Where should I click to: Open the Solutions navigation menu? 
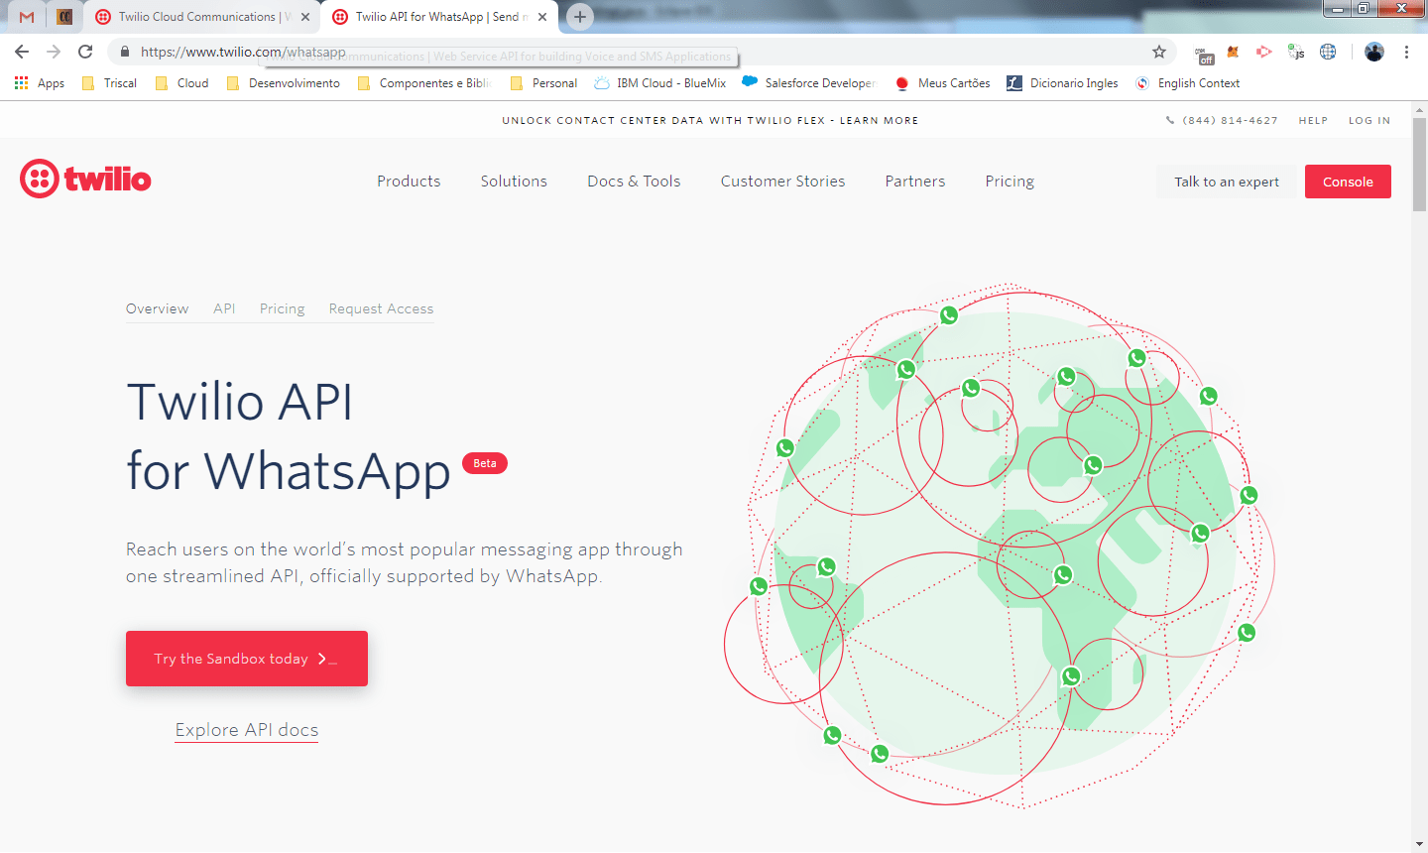click(x=514, y=182)
